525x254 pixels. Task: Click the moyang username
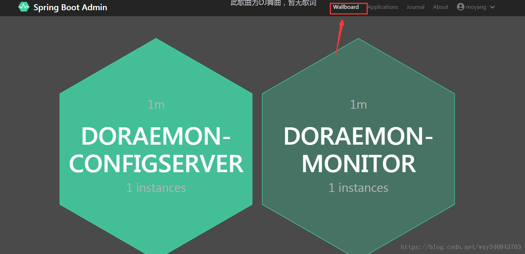(x=476, y=7)
